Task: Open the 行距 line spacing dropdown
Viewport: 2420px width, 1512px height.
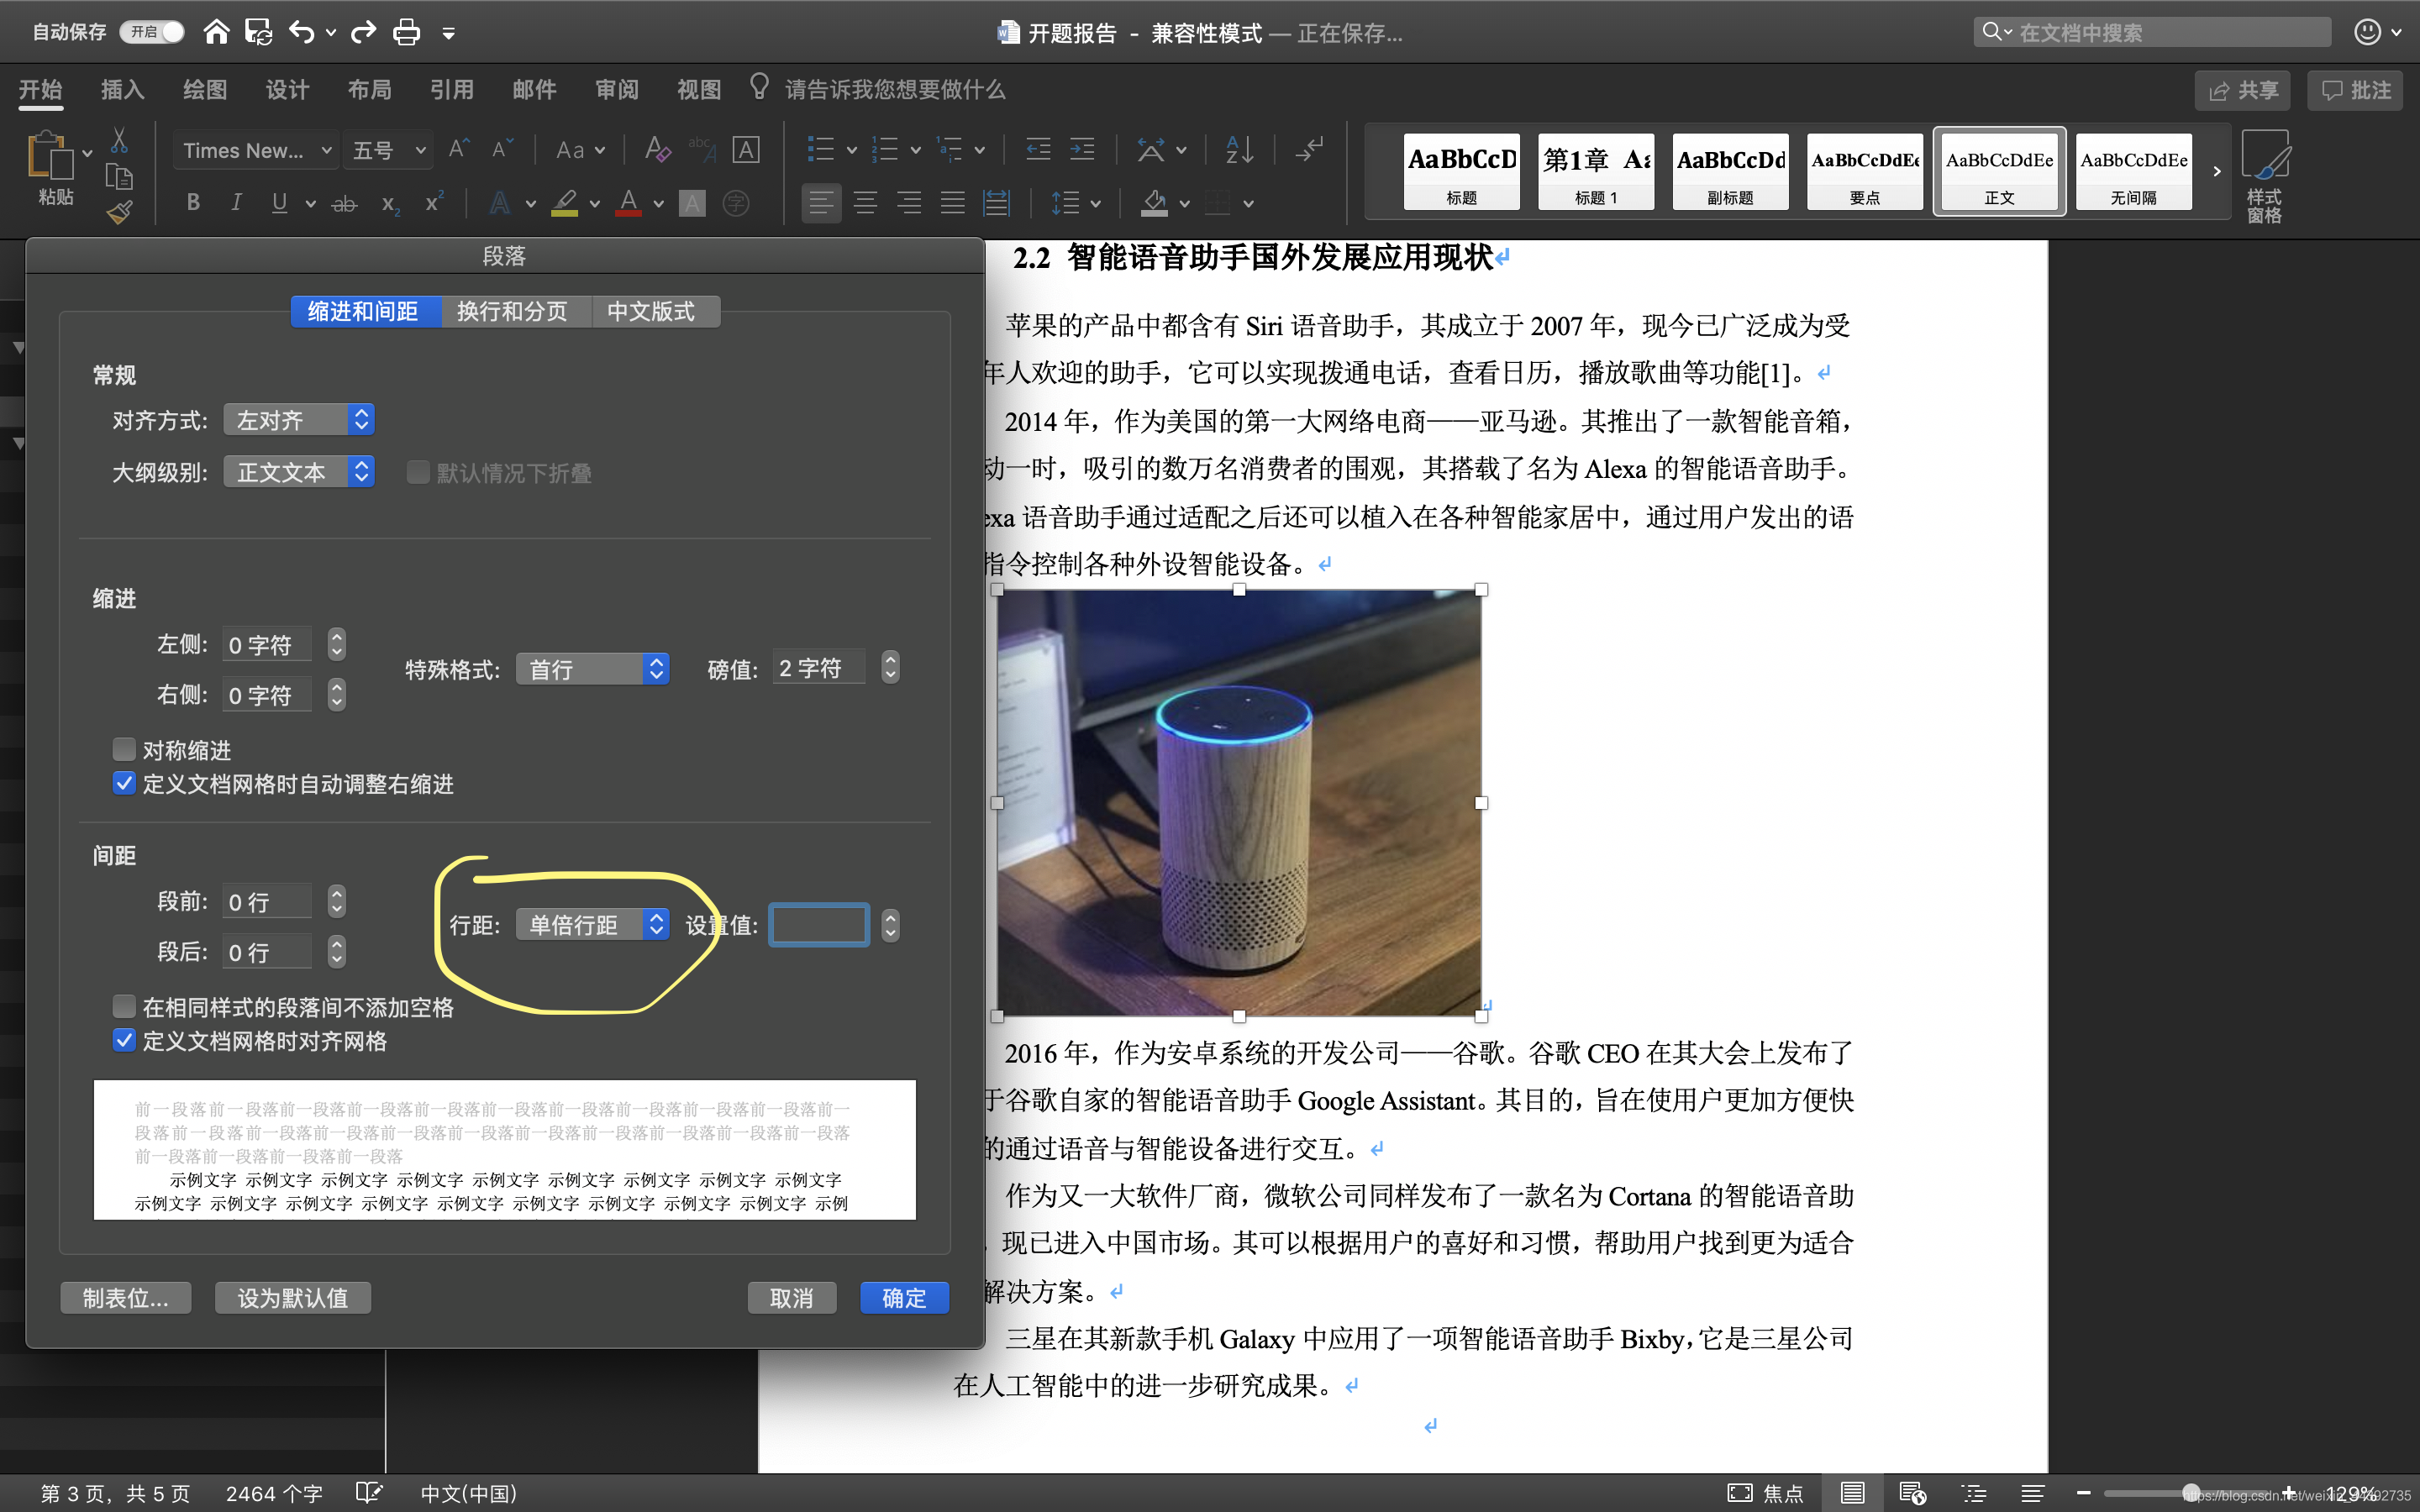Action: 593,924
